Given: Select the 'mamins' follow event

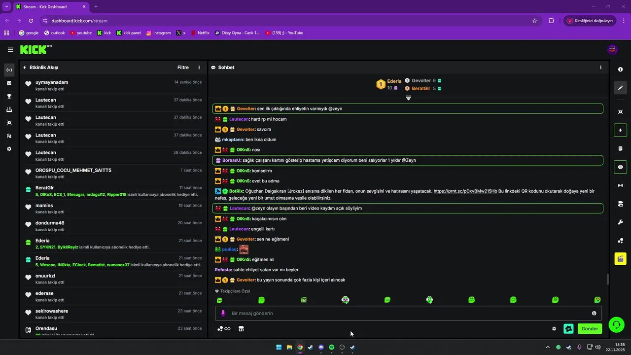Looking at the screenshot, I should coord(113,209).
